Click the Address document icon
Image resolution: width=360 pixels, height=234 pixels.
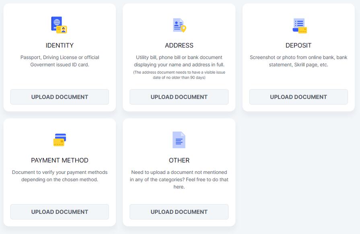(179, 25)
